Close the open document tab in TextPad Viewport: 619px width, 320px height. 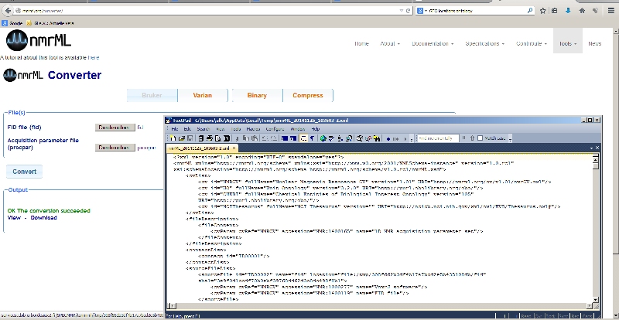(x=234, y=148)
